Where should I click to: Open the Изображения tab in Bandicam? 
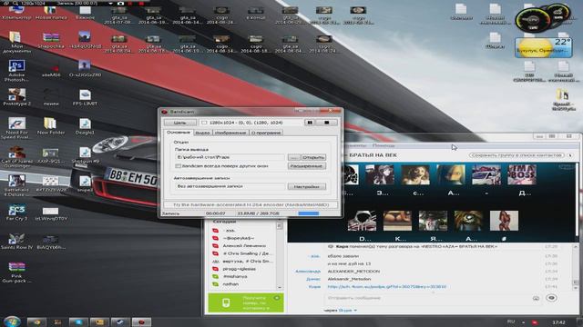[230, 133]
